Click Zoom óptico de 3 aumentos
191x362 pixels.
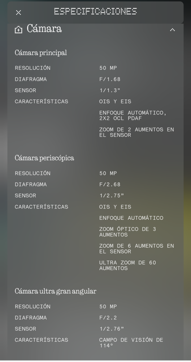[x=128, y=232]
